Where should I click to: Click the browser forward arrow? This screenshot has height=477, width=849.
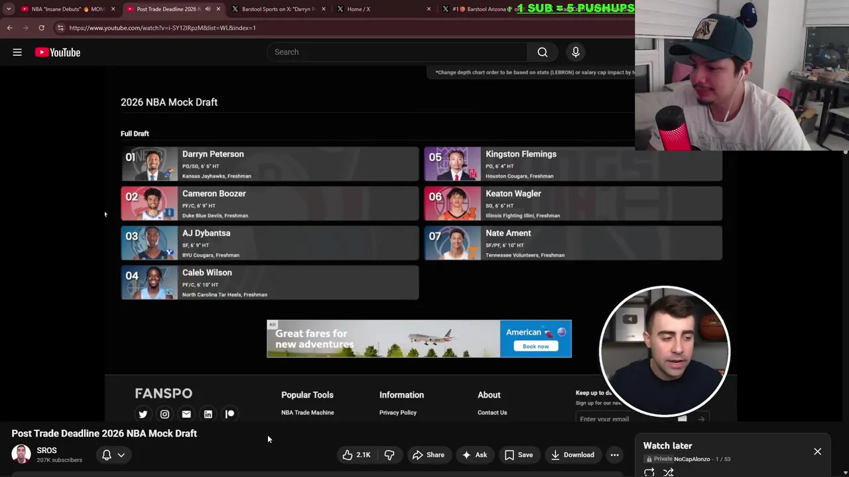click(x=25, y=28)
